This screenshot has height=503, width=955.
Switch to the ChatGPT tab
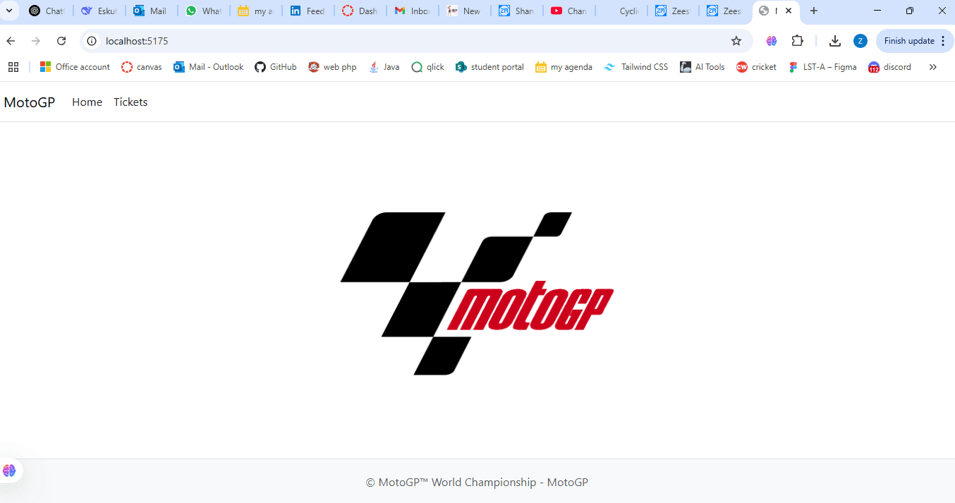47,11
